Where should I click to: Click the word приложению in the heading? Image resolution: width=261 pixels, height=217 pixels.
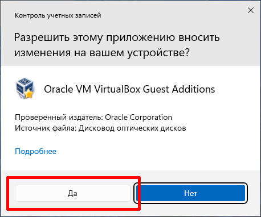141,37
